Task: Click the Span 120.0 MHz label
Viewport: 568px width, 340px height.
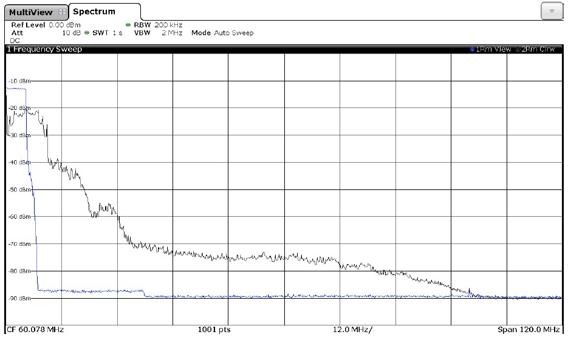Action: tap(528, 330)
